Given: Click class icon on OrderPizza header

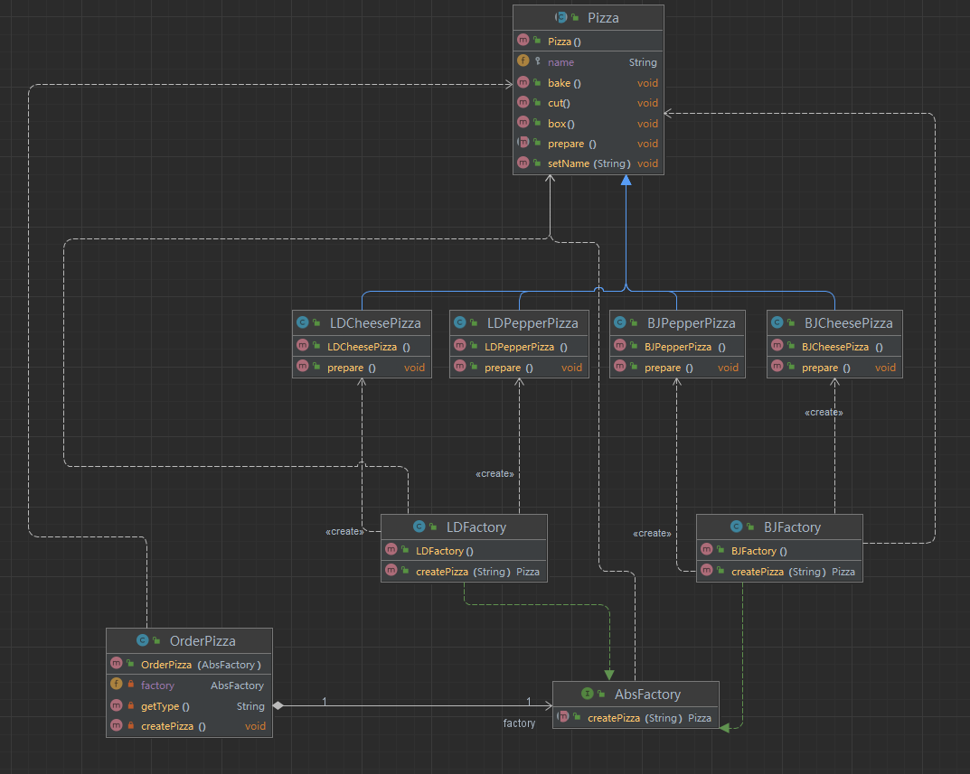Looking at the screenshot, I should click(x=142, y=639).
